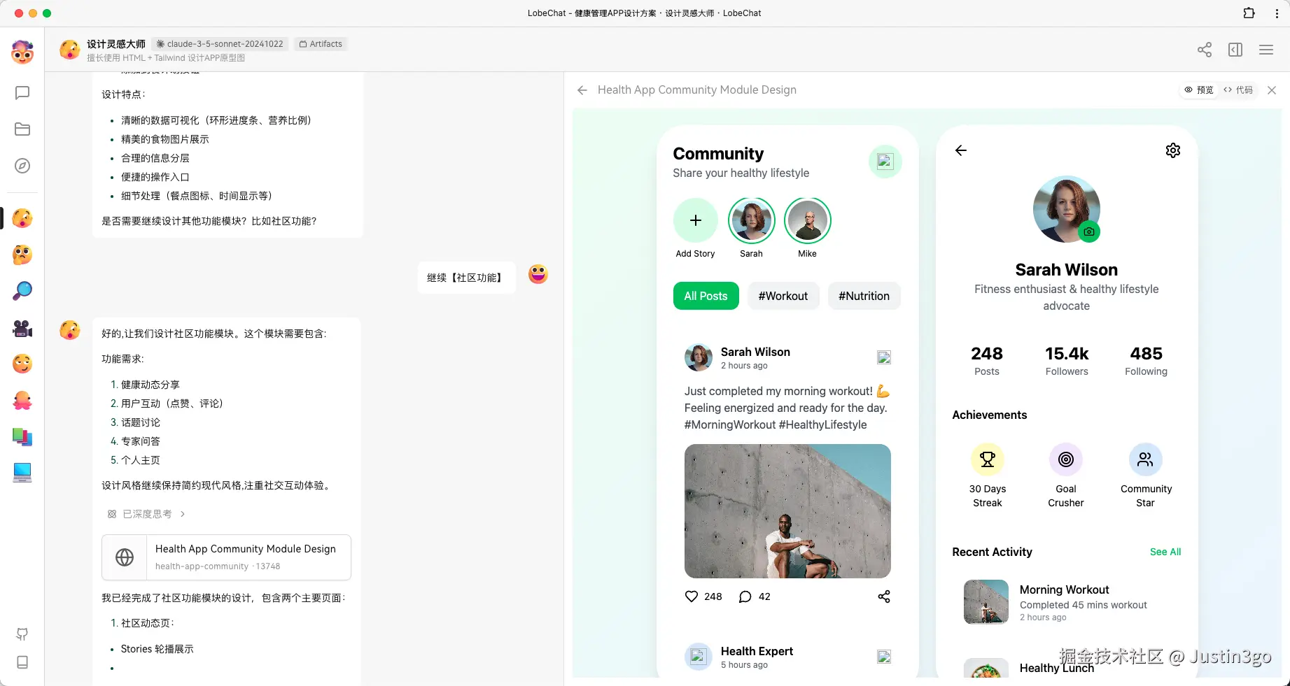Click the Goal Crusher target icon
1290x686 pixels.
pos(1066,459)
